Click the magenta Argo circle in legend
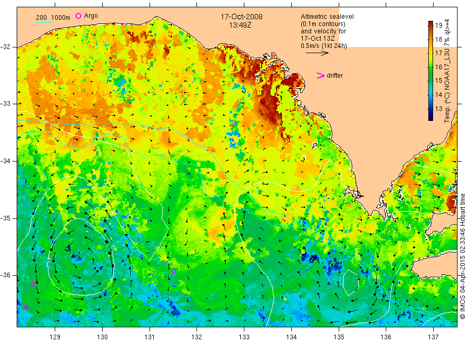Screen dimensions: 469x344 click(x=78, y=16)
